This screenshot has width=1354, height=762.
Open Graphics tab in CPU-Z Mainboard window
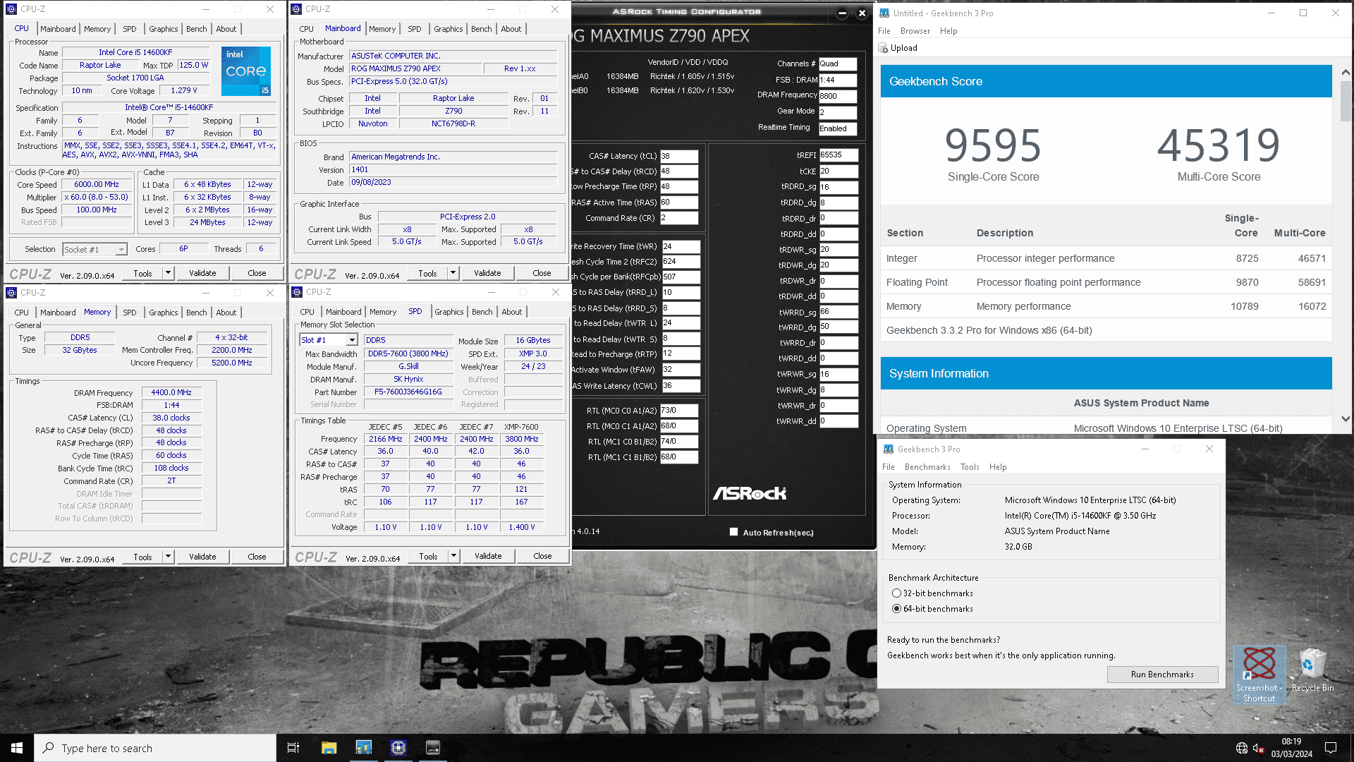[x=449, y=29]
